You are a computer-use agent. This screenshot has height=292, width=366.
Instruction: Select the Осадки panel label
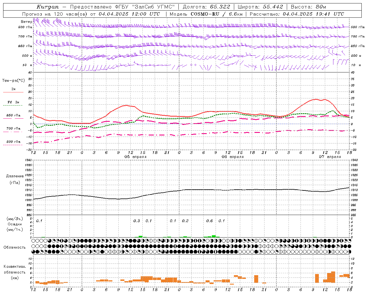tap(15, 224)
